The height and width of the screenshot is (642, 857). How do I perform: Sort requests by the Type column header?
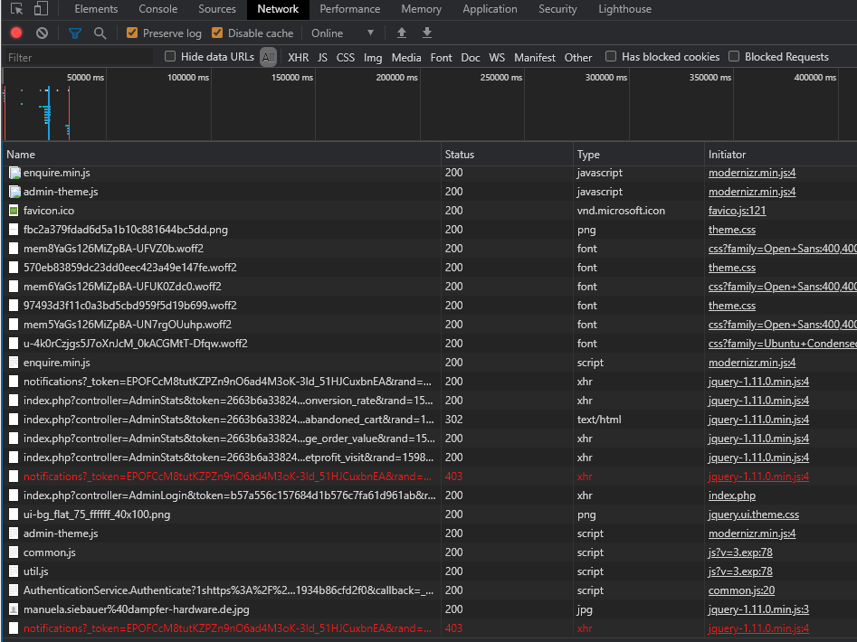[x=588, y=155]
